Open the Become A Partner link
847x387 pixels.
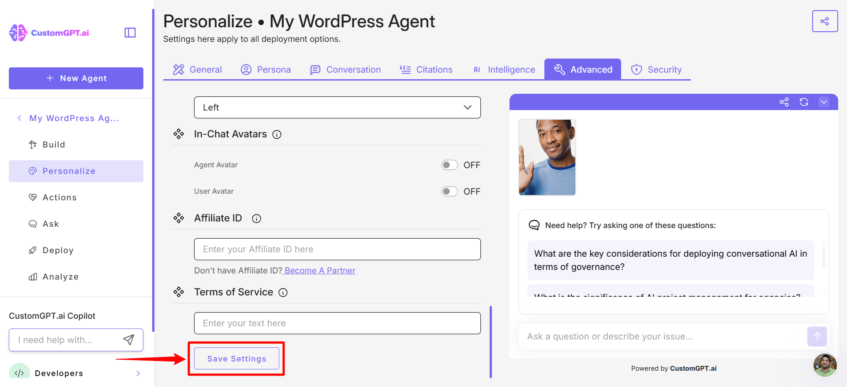(320, 271)
